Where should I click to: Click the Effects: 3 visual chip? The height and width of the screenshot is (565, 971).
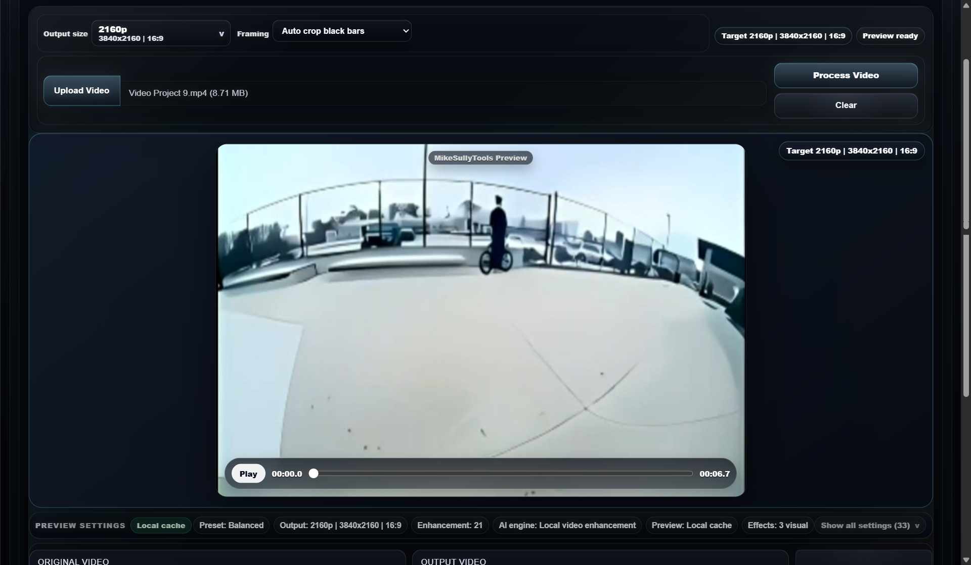pos(777,525)
